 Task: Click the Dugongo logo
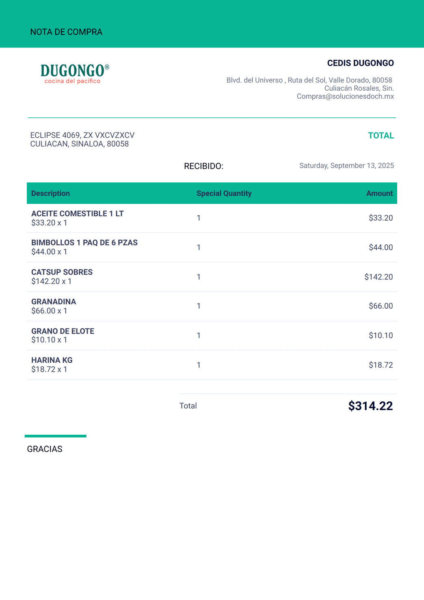point(75,74)
